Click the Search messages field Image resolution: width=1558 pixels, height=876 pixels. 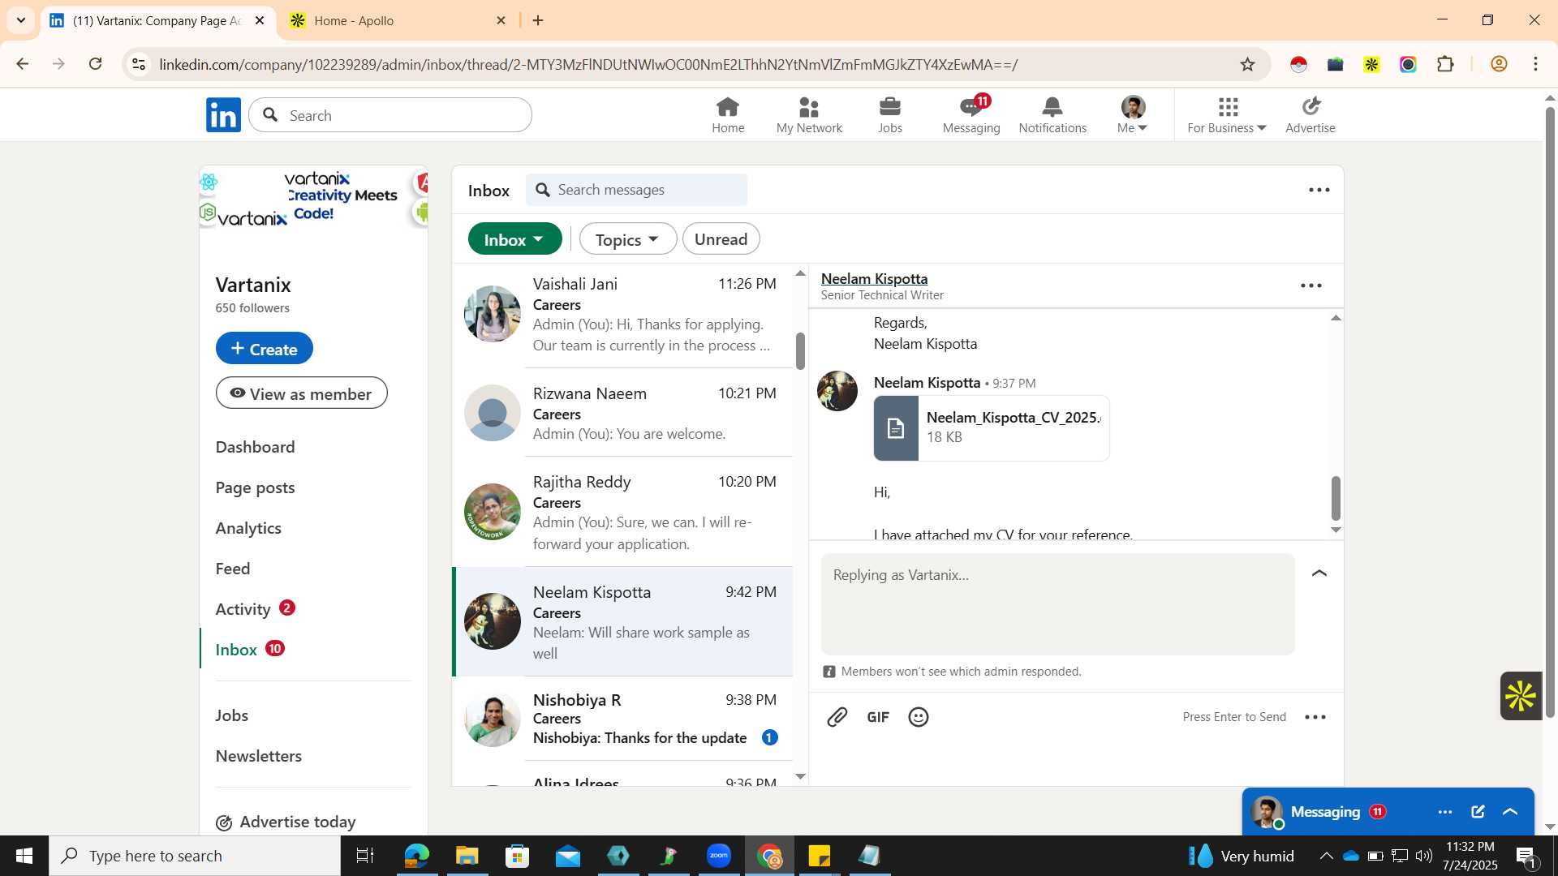637,190
